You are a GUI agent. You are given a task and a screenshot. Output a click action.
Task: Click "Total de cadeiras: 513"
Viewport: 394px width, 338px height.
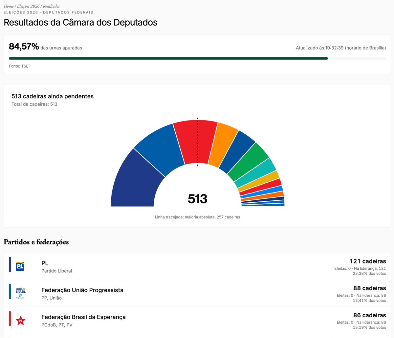click(x=34, y=104)
